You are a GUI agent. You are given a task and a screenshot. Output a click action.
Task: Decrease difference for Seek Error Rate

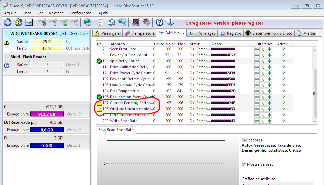pyautogui.click(x=257, y=49)
